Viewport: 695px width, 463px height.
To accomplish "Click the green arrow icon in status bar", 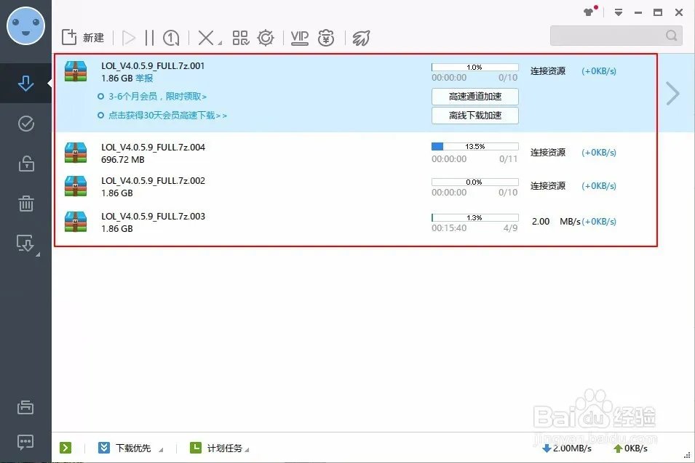I will [65, 448].
